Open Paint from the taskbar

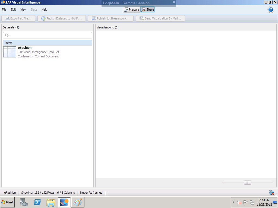point(78,202)
